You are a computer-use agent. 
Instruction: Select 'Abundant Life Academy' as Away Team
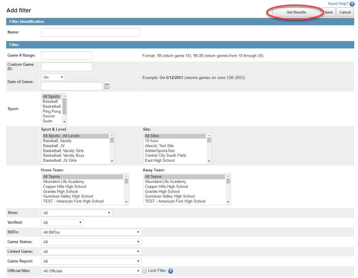point(185,182)
